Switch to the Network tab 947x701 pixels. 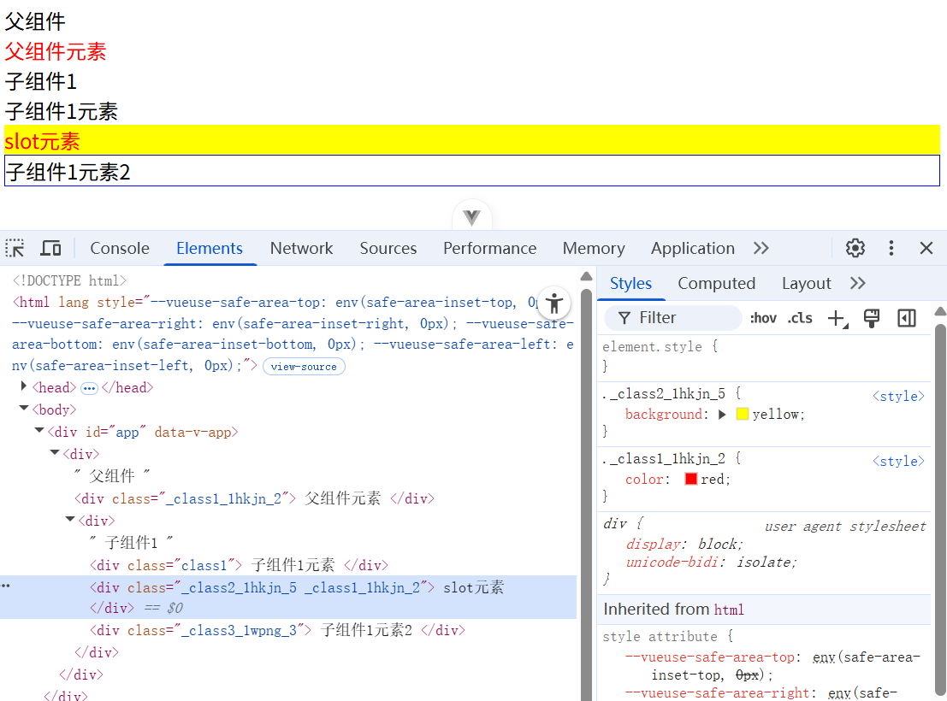[x=301, y=248]
